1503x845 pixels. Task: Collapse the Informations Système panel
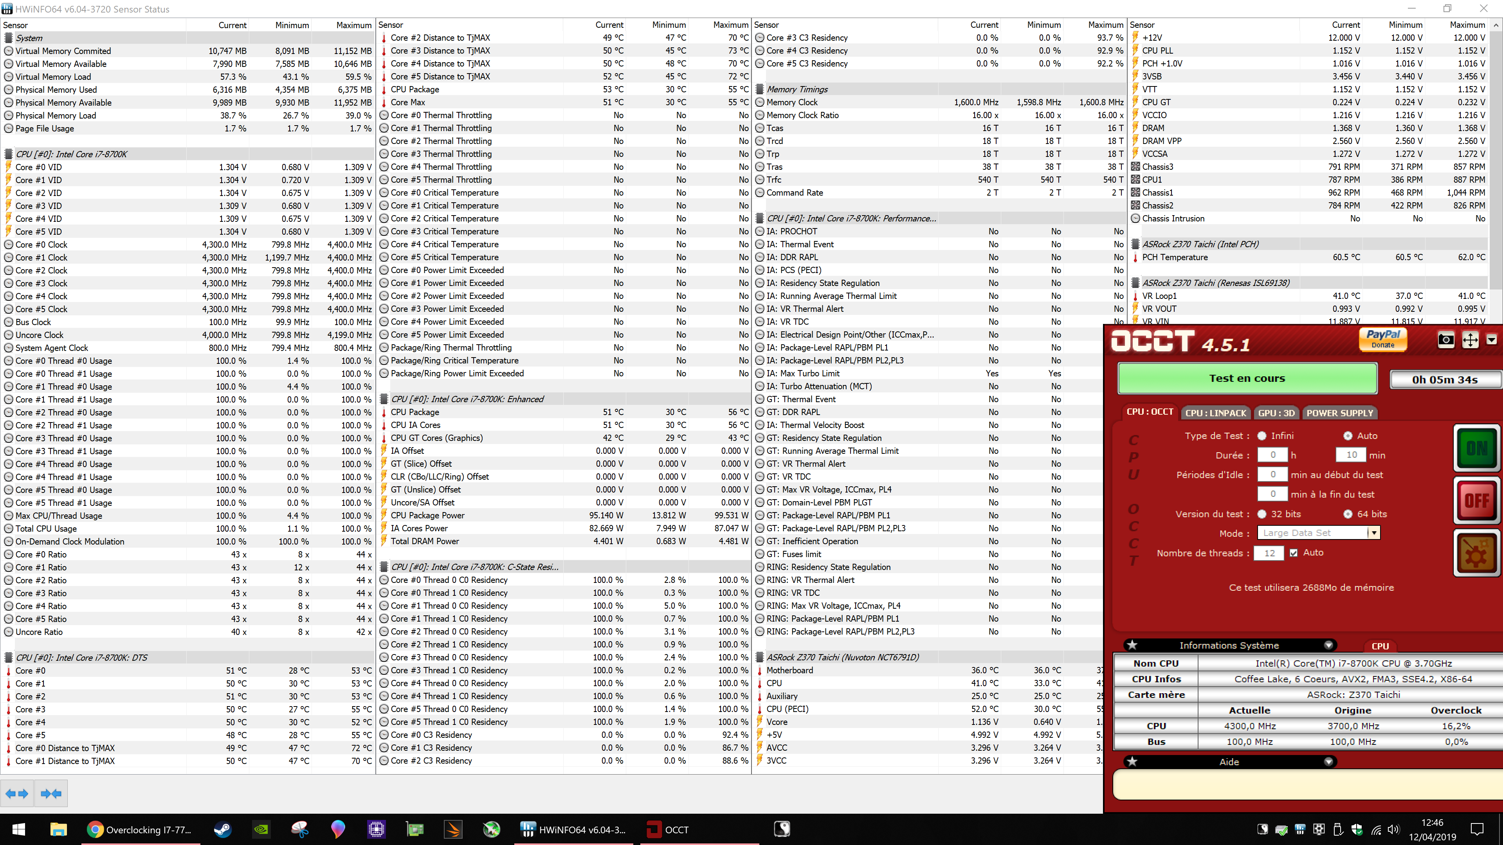[x=1328, y=645]
